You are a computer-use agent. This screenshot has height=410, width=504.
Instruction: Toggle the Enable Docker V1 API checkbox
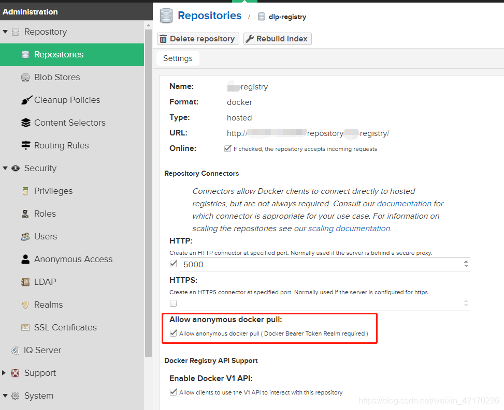pos(173,392)
